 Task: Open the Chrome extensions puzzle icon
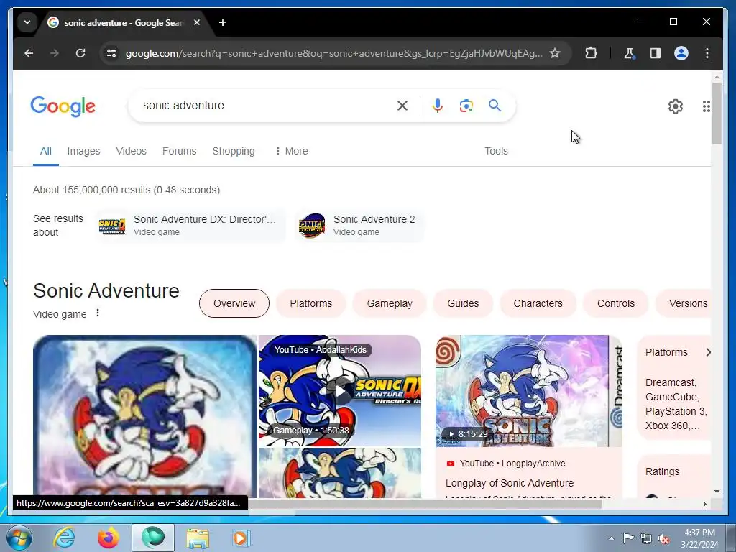591,53
